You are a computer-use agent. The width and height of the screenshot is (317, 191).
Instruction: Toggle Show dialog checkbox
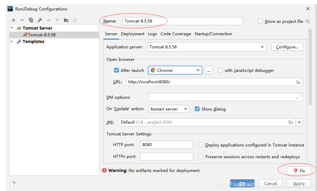[197, 109]
